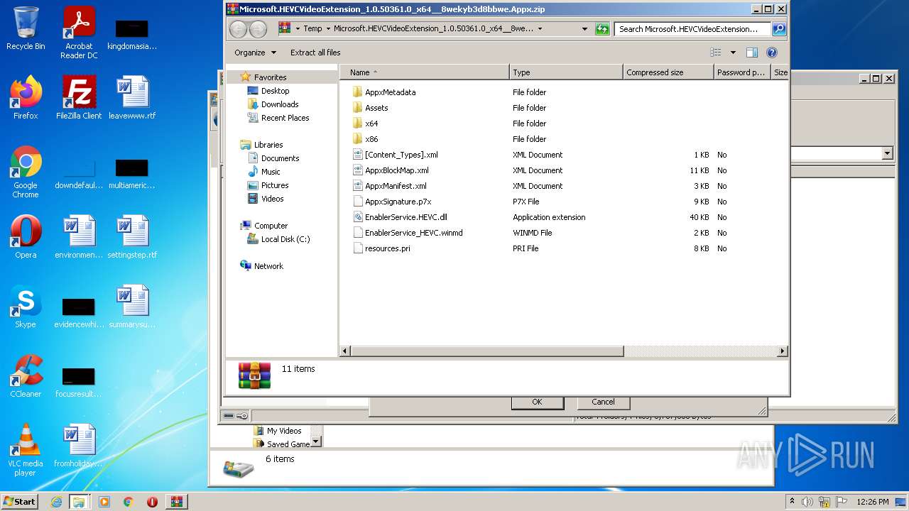Click the taskbar volume icon
This screenshot has height=511, width=909.
point(807,502)
